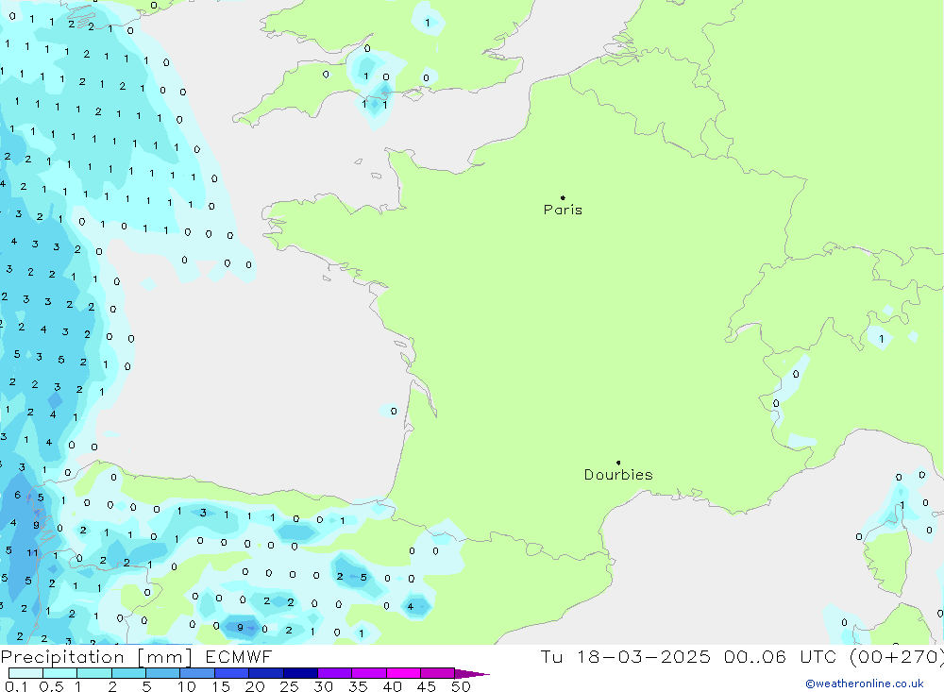Screen dimensions: 944x692
Task: Click the lightest 0.1 mm legend swatch
Action: pyautogui.click(x=25, y=673)
